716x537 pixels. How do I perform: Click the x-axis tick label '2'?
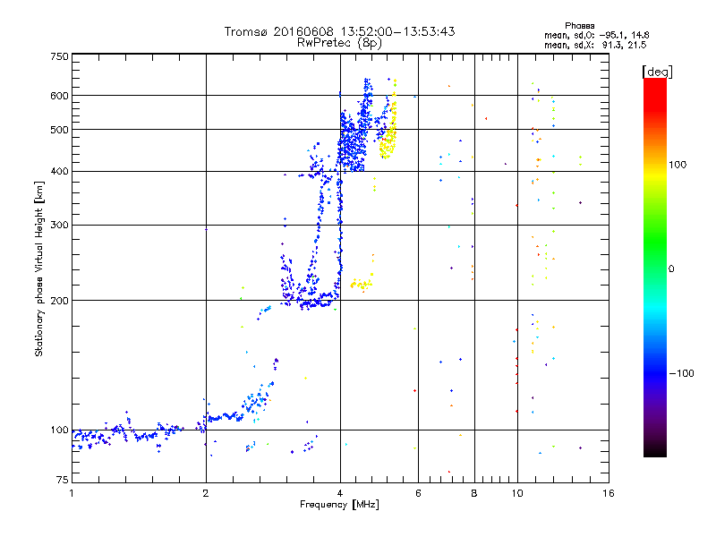[206, 493]
